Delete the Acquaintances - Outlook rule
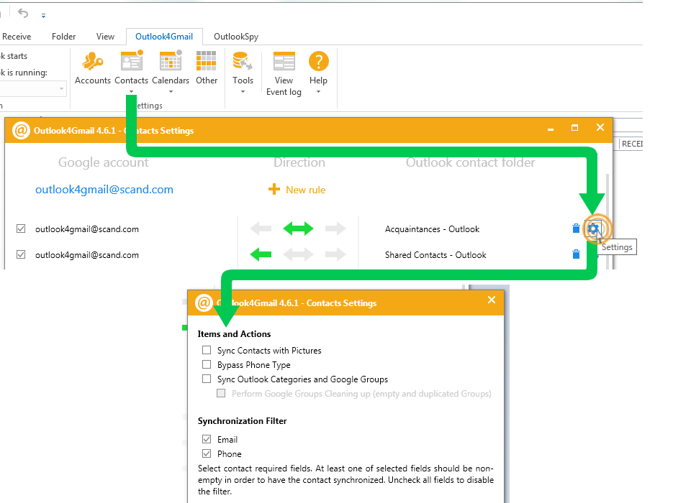The image size is (673, 503). click(576, 229)
